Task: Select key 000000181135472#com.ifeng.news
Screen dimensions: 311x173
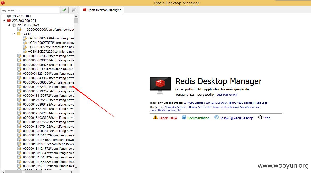Action: click(x=48, y=153)
